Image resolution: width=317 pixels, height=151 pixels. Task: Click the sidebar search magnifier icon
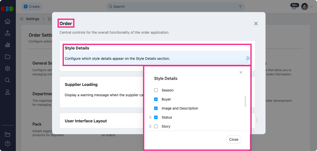coord(8,80)
